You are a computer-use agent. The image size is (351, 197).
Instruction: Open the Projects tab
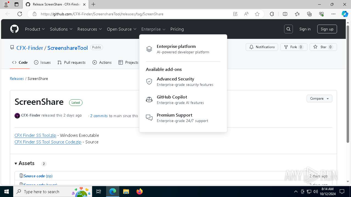coord(128,62)
